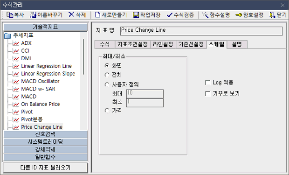
Task: Enable the Log 적용 checkbox
Action: pos(207,83)
